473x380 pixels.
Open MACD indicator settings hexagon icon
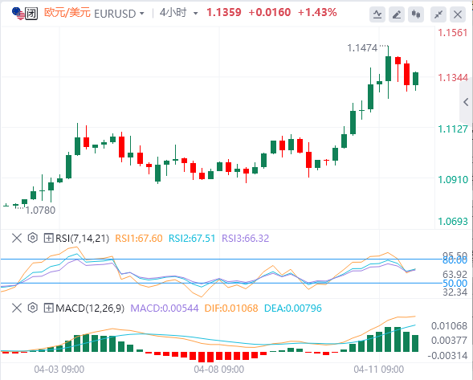coord(33,308)
